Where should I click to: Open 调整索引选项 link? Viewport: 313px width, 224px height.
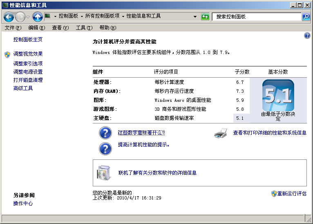[28, 63]
